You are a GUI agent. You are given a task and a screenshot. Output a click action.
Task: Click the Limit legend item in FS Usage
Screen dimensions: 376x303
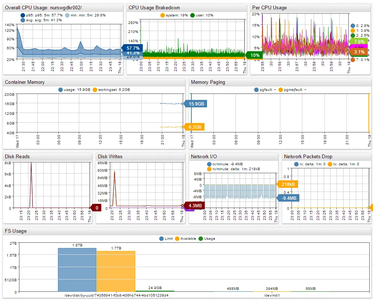point(166,238)
